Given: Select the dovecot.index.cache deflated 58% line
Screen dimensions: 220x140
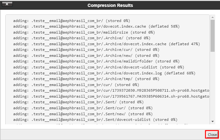Looking at the screenshot, I should tap(96, 26).
